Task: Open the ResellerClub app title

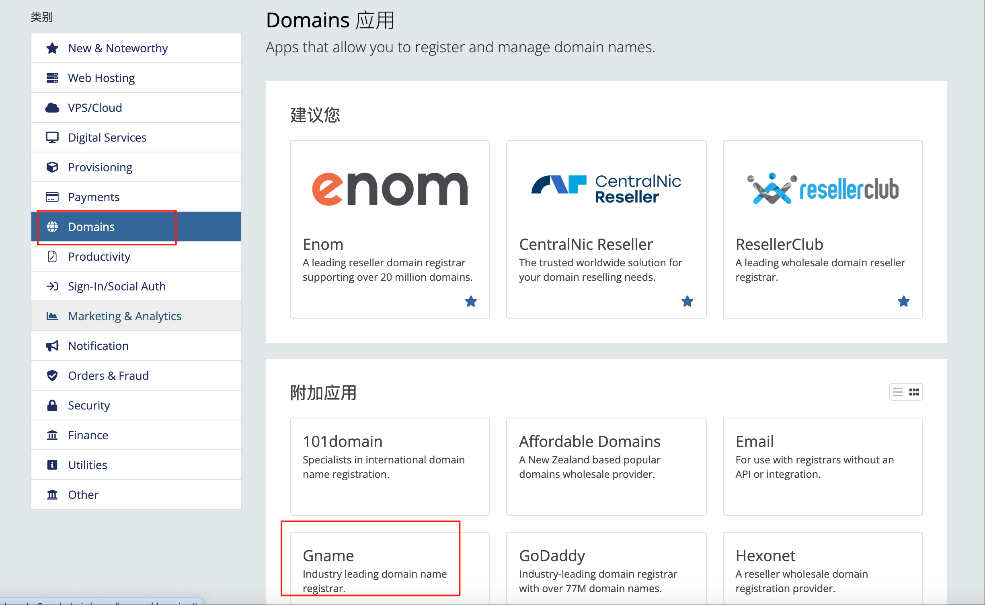Action: pyautogui.click(x=779, y=244)
